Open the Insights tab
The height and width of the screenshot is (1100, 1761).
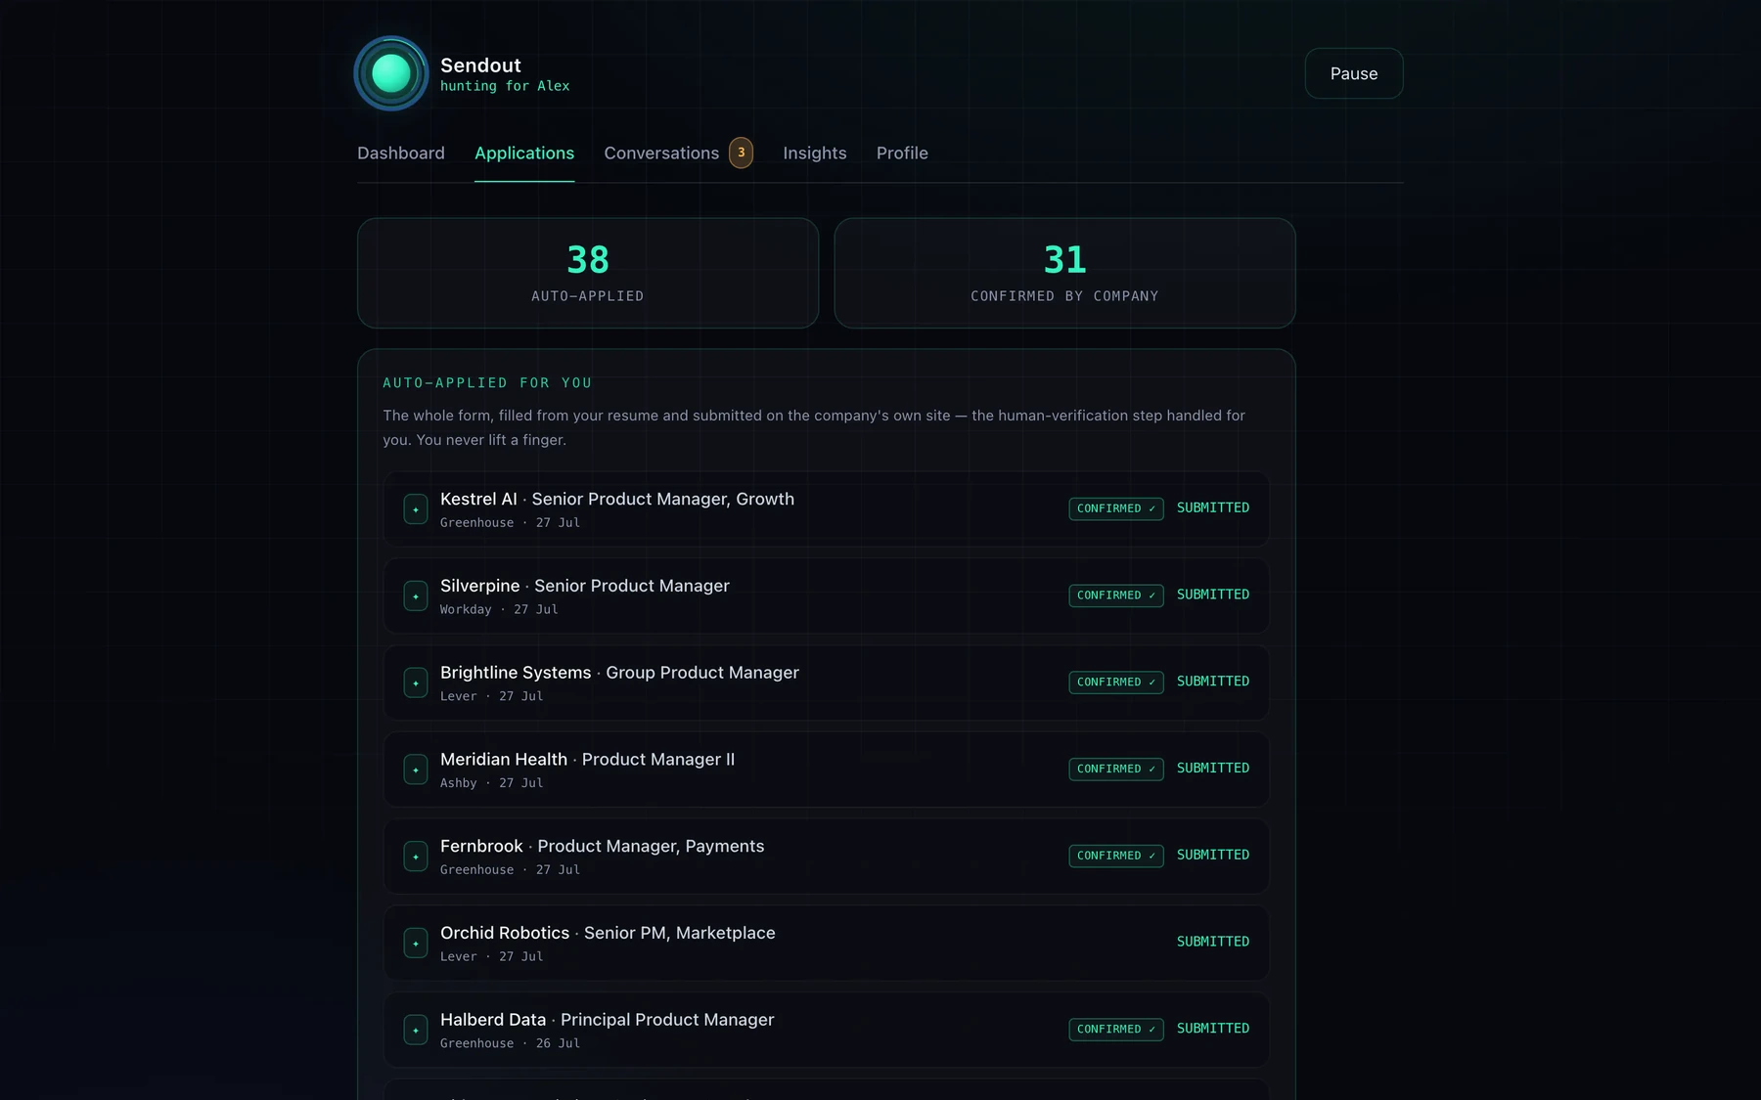point(815,154)
